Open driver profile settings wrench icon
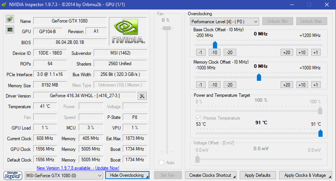The height and width of the screenshot is (181, 336). (x=142, y=96)
